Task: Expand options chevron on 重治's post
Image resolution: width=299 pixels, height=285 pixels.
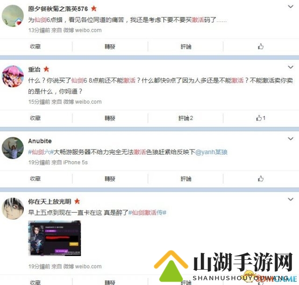Action: click(x=291, y=67)
